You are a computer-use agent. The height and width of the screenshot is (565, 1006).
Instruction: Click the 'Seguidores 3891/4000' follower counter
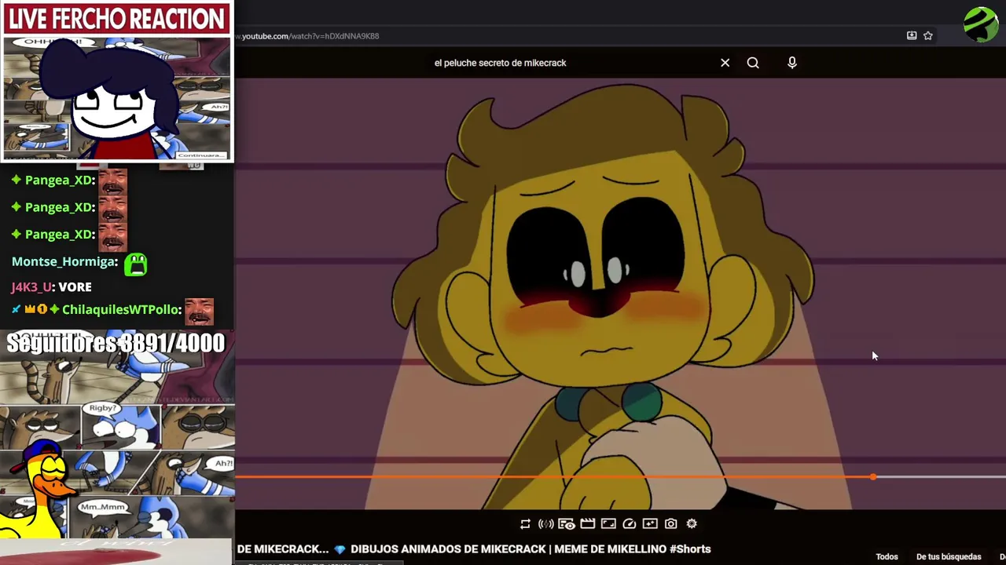116,343
